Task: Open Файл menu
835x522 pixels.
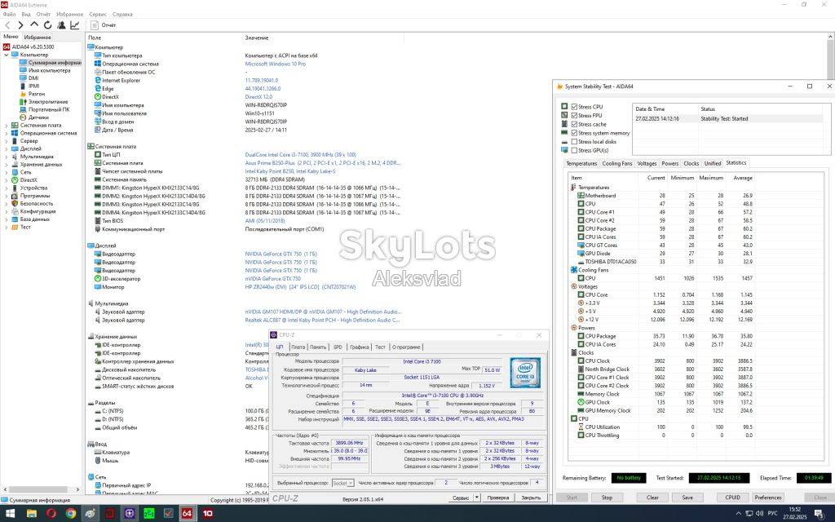Action: pos(9,15)
